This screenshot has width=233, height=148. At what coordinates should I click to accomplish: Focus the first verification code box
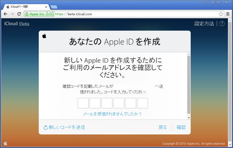point(83,103)
